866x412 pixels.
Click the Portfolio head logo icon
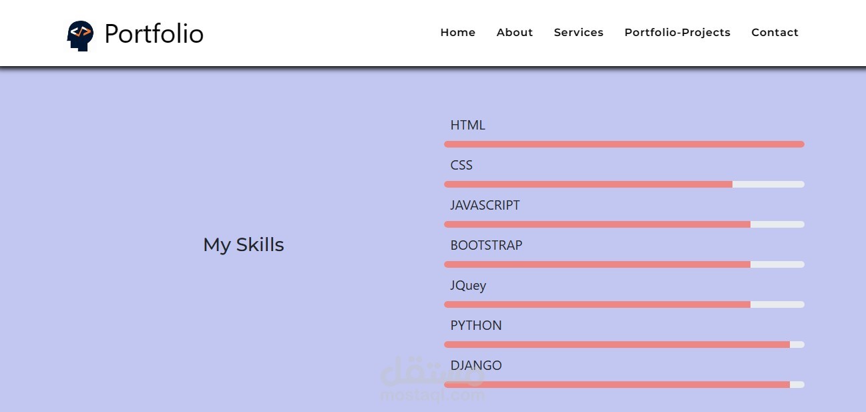(80, 35)
